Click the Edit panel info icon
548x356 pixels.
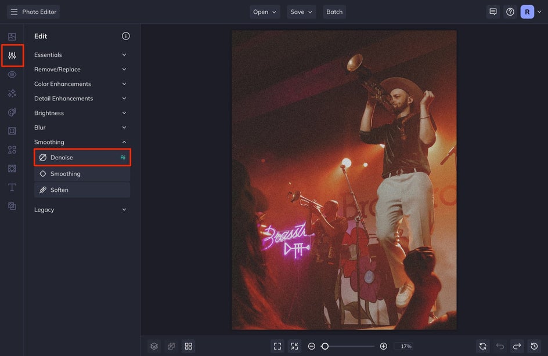pyautogui.click(x=126, y=36)
